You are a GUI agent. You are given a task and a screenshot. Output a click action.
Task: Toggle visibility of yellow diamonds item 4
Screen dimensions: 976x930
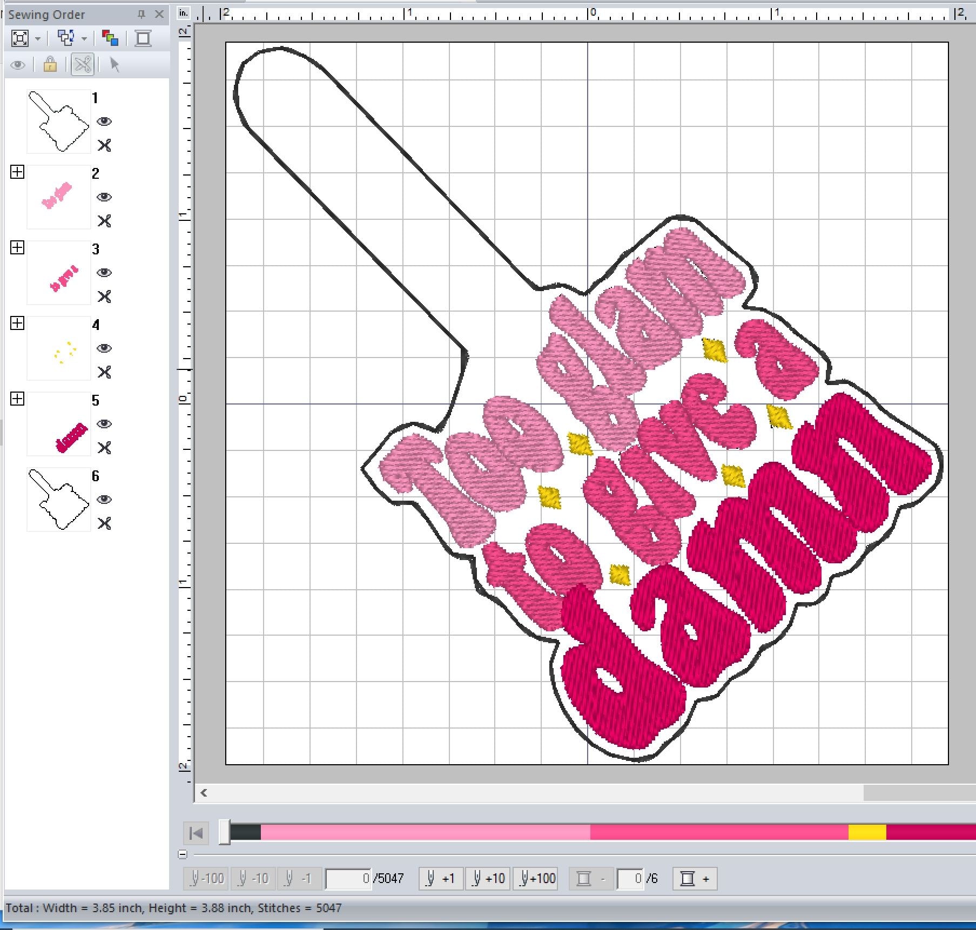click(x=104, y=348)
